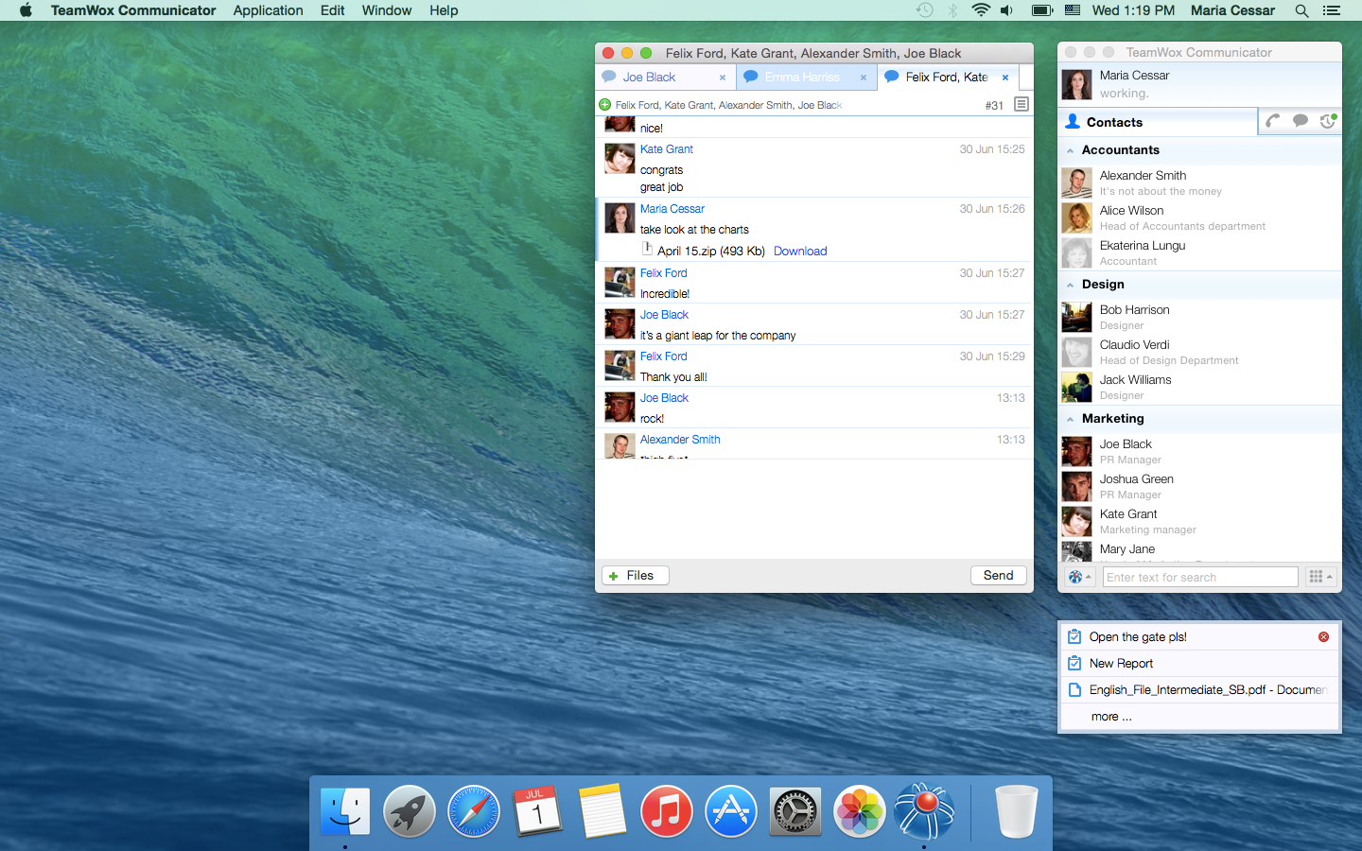Image resolution: width=1362 pixels, height=851 pixels.
Task: Collapse the Marketing contact group
Action: click(1070, 419)
